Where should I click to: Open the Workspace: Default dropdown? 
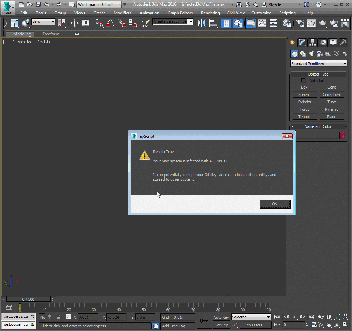[99, 5]
